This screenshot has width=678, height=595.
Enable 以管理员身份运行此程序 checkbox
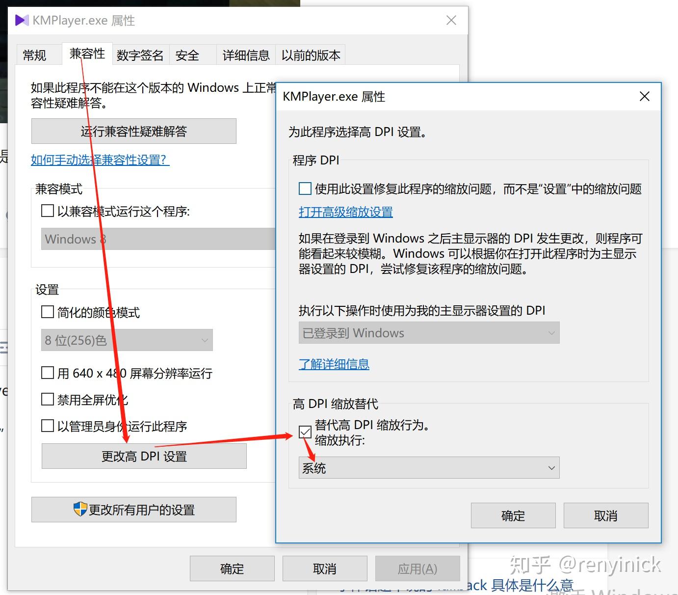click(48, 426)
